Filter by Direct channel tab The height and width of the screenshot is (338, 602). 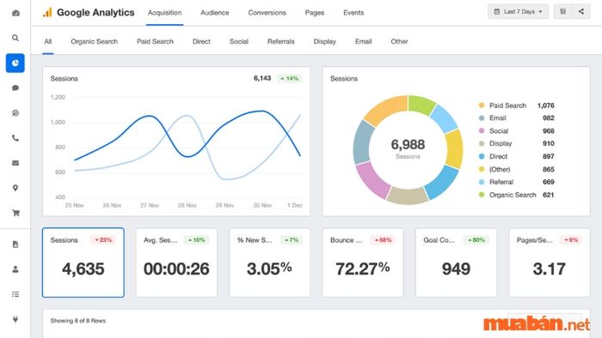(x=201, y=41)
